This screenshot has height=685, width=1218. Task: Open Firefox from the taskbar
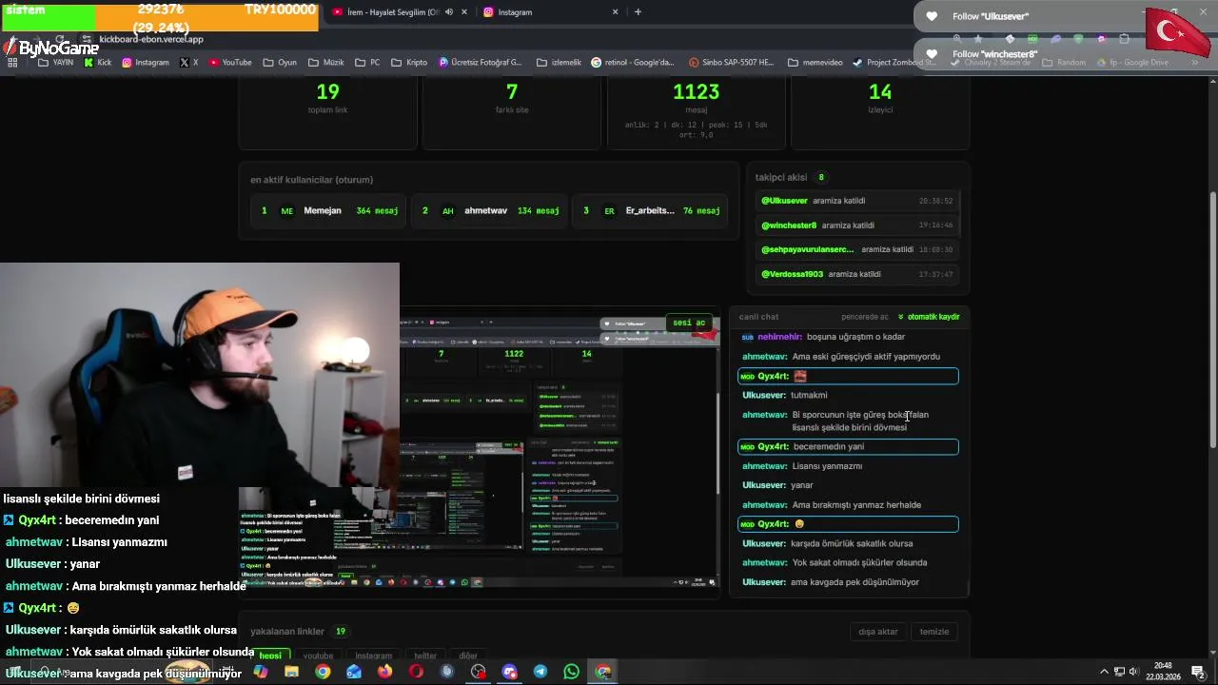point(384,672)
